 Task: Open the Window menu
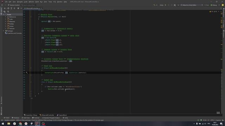(x=60, y=2)
